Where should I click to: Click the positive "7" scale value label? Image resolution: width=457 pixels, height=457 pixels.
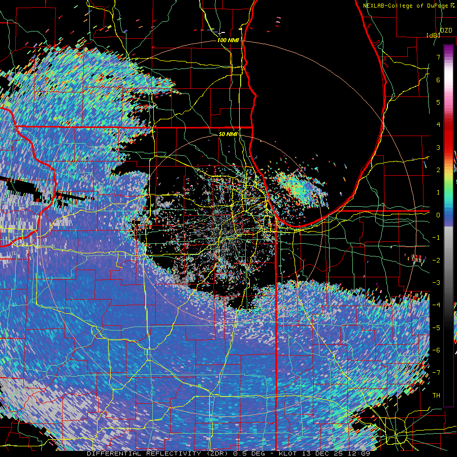438,57
